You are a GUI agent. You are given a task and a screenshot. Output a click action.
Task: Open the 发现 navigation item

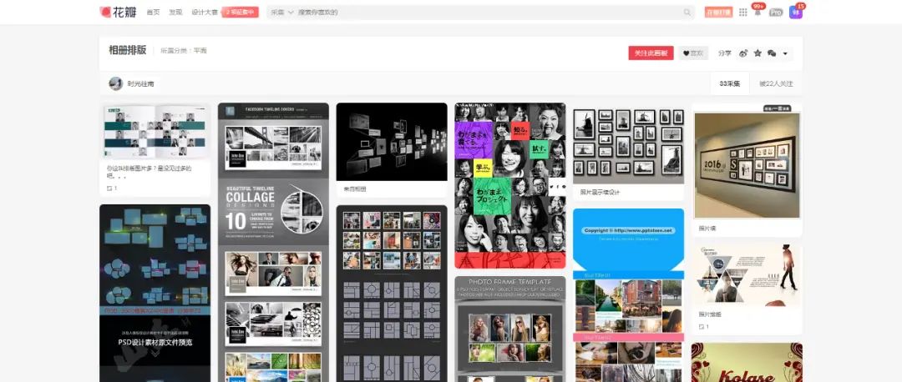[175, 12]
